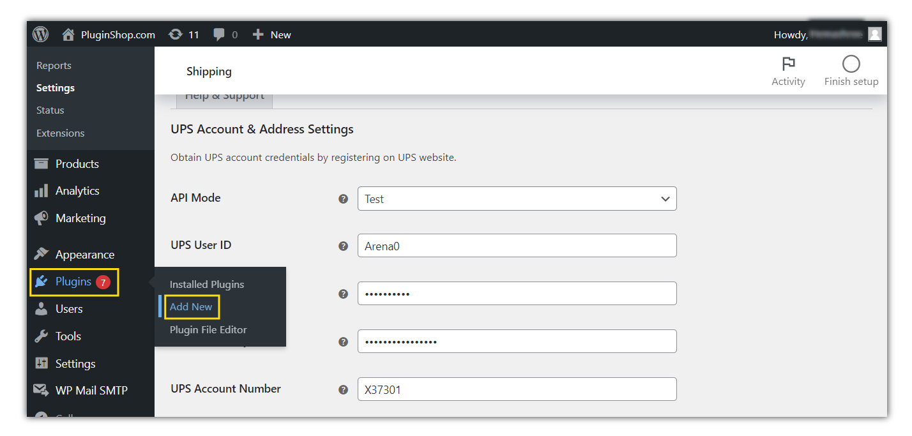
Task: Open the sidebar Settings menu with sliders icon
Action: 75,363
